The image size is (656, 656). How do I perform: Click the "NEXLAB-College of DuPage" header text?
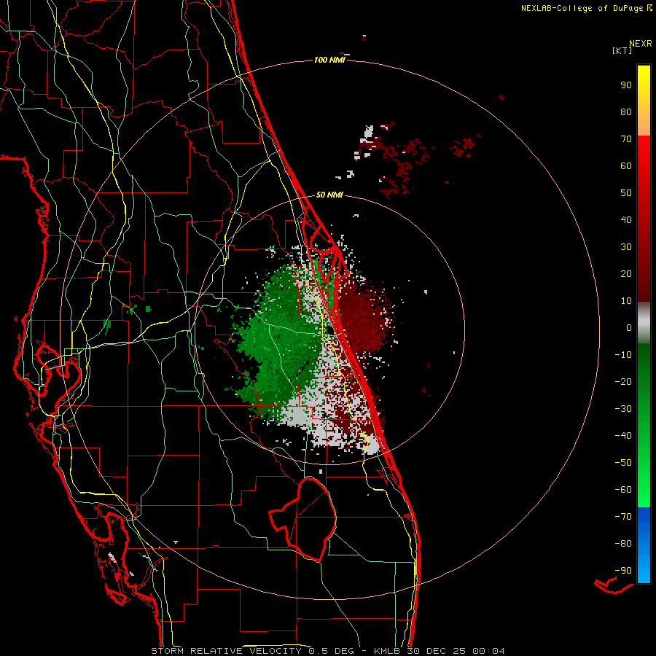click(583, 8)
